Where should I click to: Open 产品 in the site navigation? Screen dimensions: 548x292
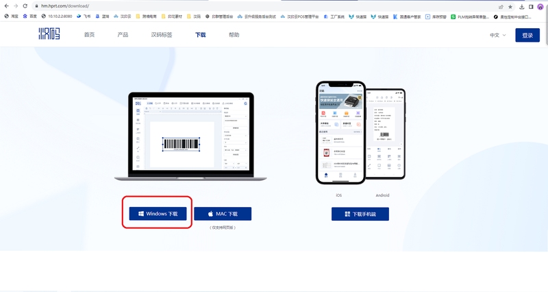click(x=123, y=35)
